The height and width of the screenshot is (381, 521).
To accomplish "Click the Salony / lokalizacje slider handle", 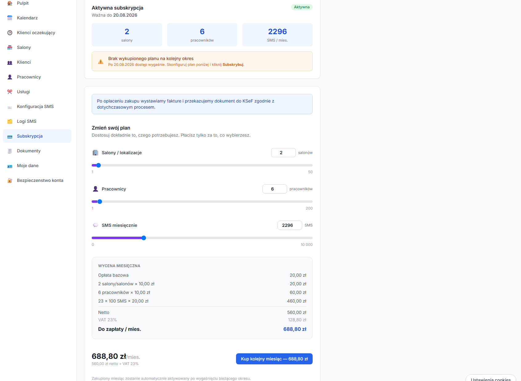I will click(x=98, y=165).
